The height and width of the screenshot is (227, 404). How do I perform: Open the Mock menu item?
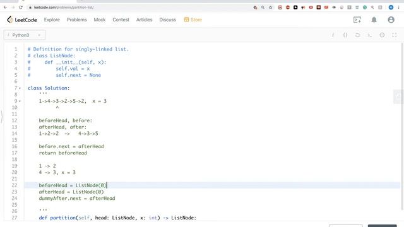pos(100,20)
